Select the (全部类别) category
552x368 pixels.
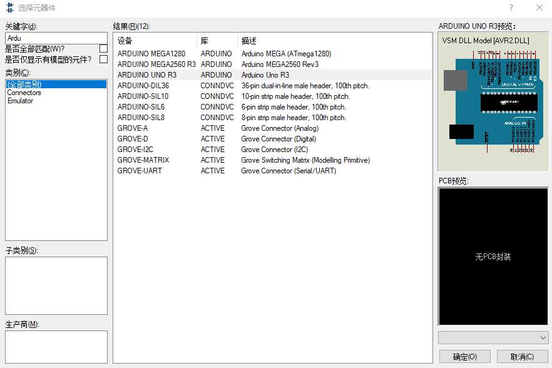click(x=56, y=84)
